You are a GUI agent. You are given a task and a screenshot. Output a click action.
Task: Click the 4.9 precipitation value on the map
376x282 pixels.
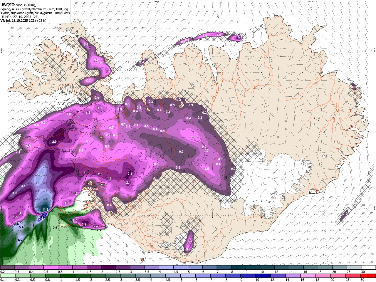tap(32, 225)
